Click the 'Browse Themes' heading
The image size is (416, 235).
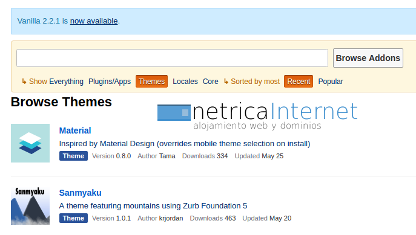click(x=61, y=102)
